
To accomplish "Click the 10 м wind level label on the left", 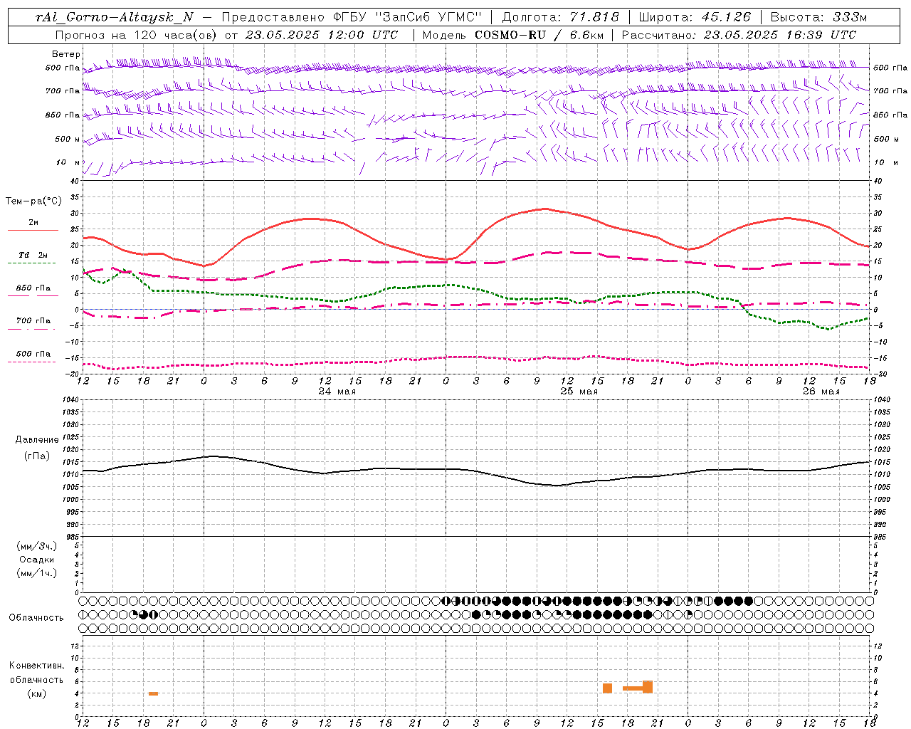I will click(68, 162).
